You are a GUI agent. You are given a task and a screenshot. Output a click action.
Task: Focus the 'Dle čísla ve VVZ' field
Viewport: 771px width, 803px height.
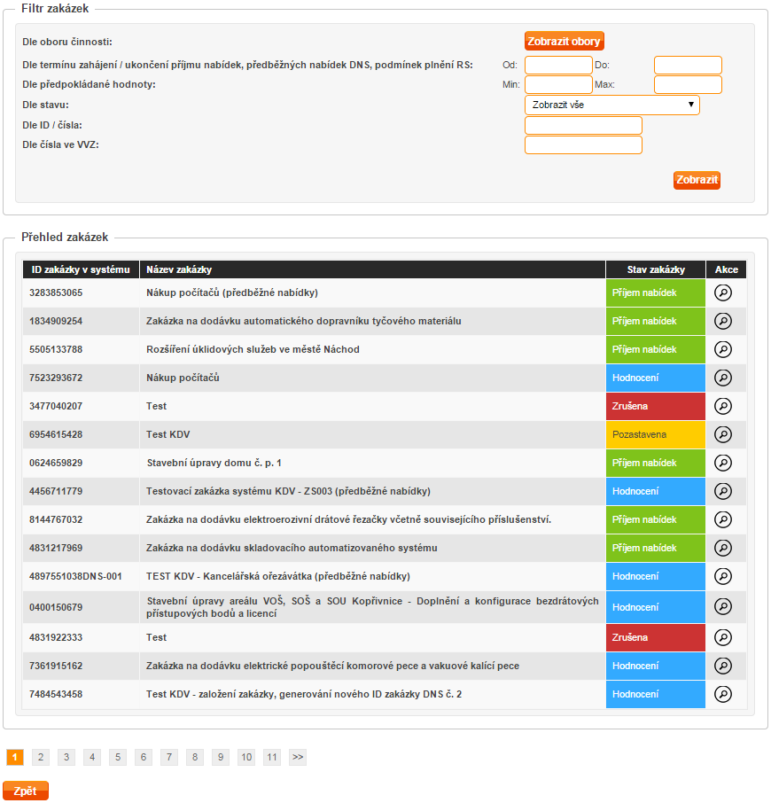pos(583,145)
